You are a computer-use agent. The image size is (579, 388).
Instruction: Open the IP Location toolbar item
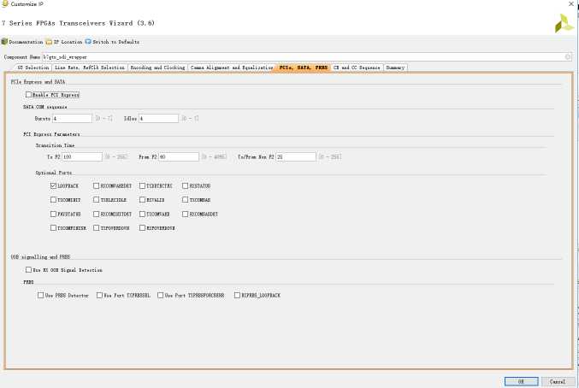(64, 42)
